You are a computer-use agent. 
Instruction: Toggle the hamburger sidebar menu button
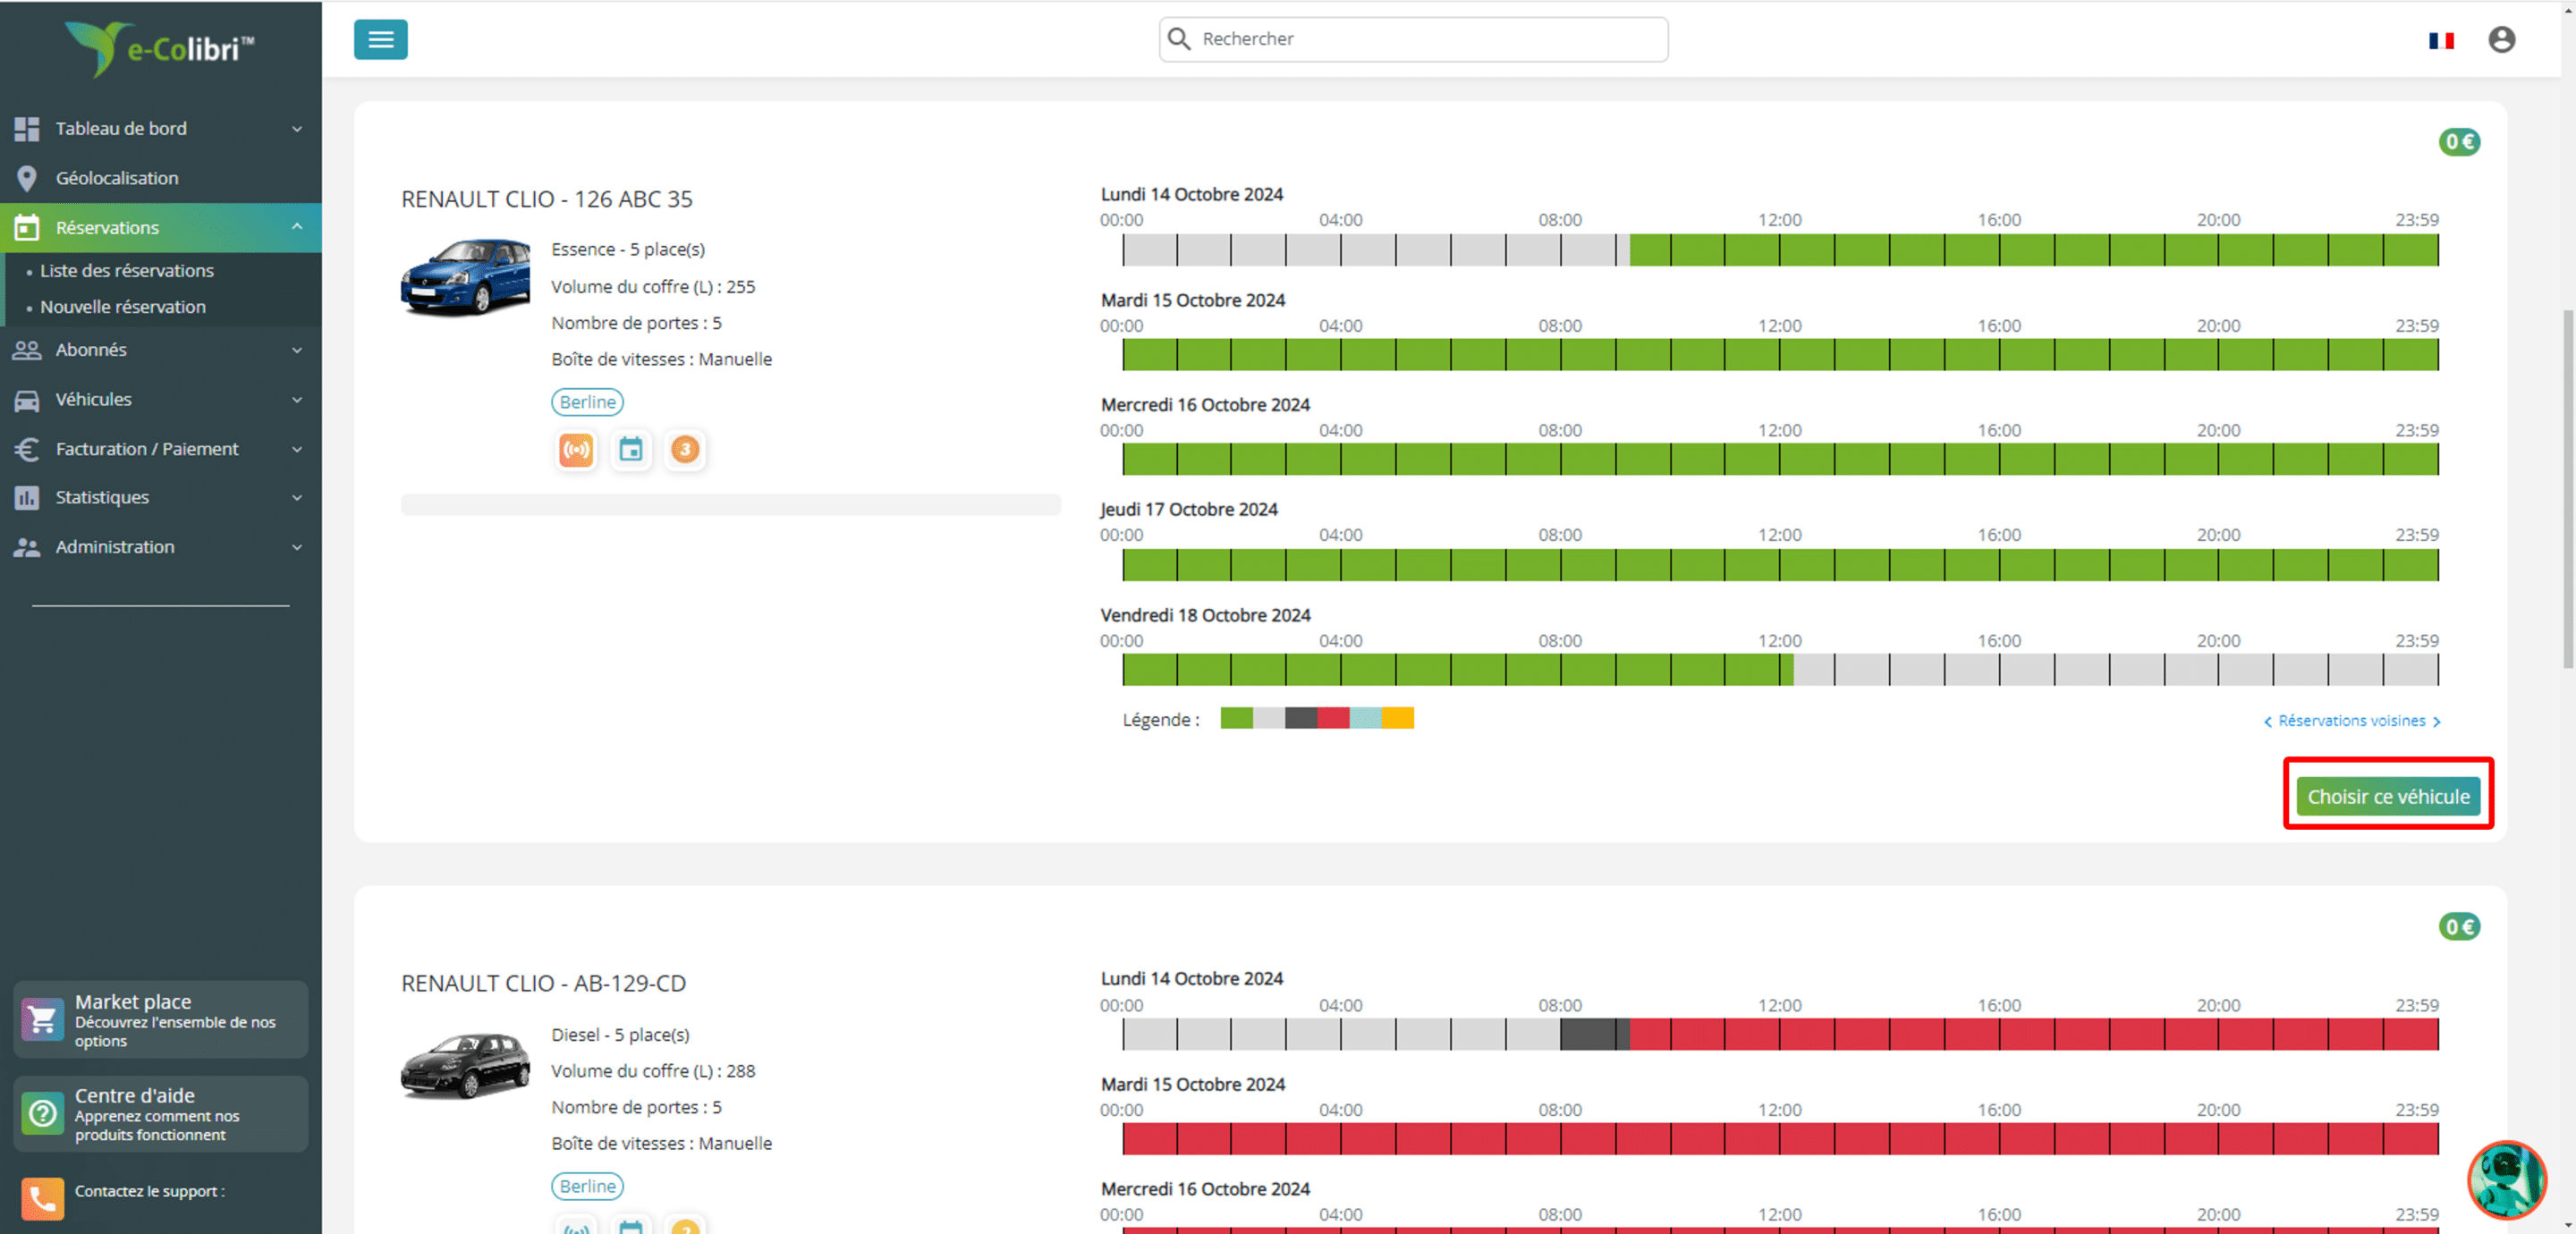tap(380, 39)
